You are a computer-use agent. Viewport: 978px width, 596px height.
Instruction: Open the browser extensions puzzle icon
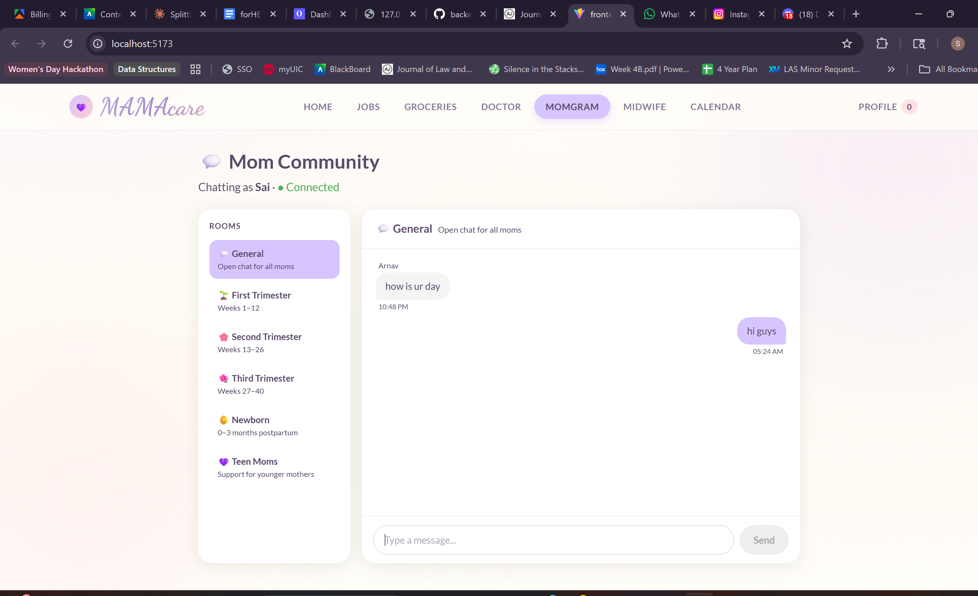(882, 44)
